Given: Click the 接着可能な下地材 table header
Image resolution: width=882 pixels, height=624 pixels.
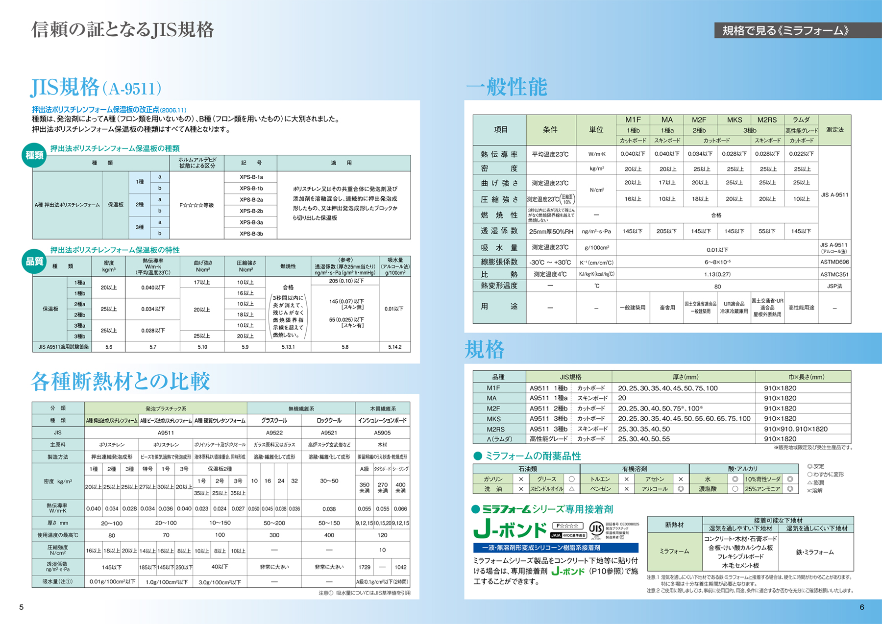Looking at the screenshot, I should tap(778, 520).
